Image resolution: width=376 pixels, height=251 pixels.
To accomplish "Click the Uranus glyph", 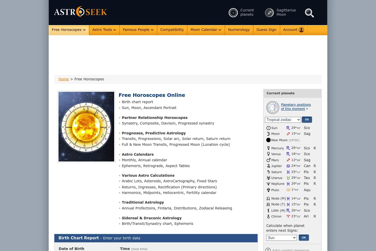I will click(x=268, y=178).
